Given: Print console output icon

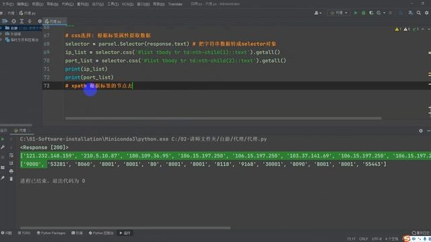Looking at the screenshot, I should click(x=11, y=171).
